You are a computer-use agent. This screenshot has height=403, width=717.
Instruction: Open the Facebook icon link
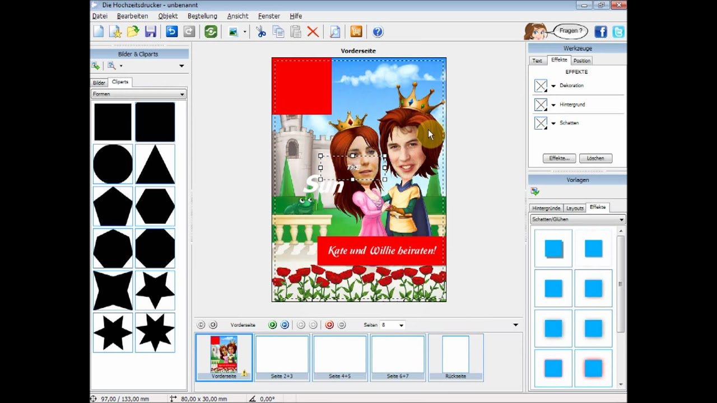600,32
